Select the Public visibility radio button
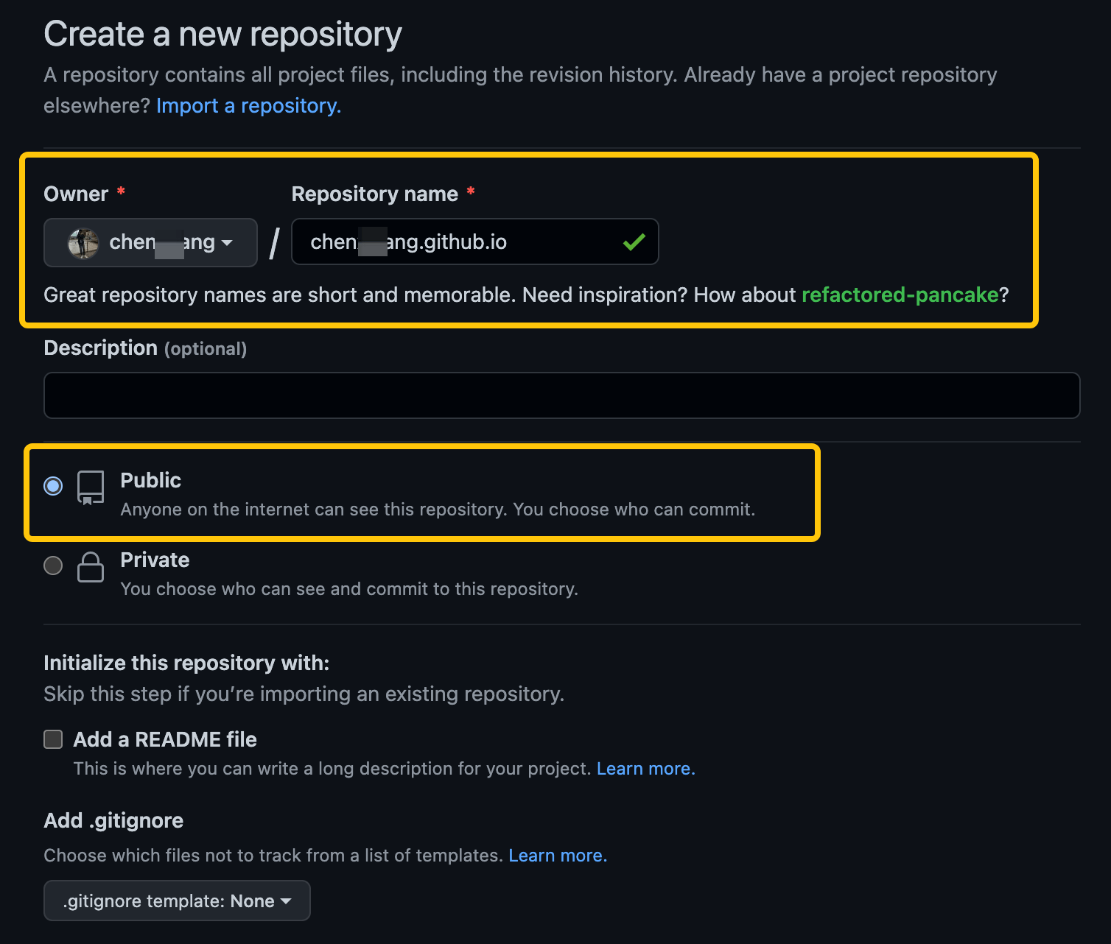 click(x=52, y=485)
